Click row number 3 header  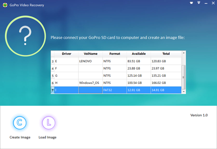point(52,61)
